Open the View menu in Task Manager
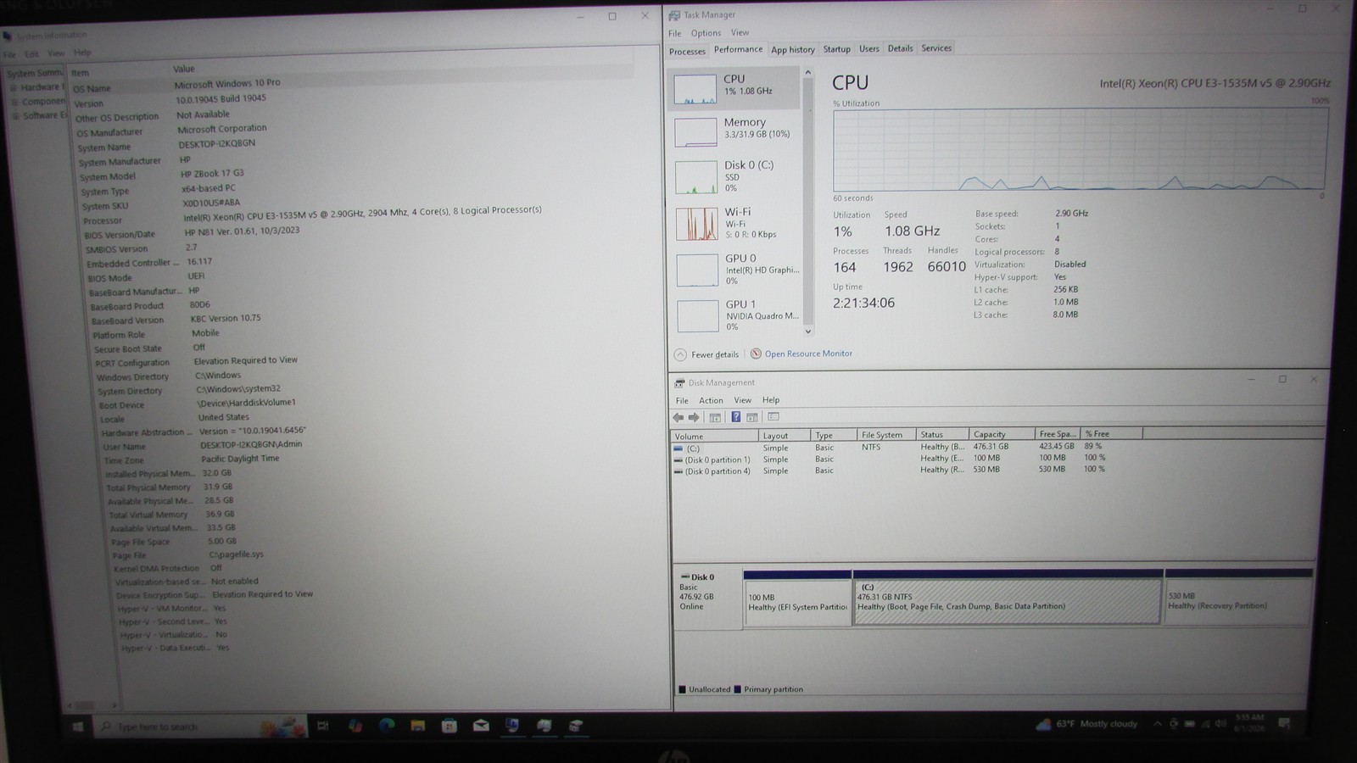Image resolution: width=1357 pixels, height=763 pixels. [740, 33]
